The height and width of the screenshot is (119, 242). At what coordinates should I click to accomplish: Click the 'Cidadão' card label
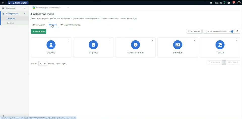pos(51,53)
